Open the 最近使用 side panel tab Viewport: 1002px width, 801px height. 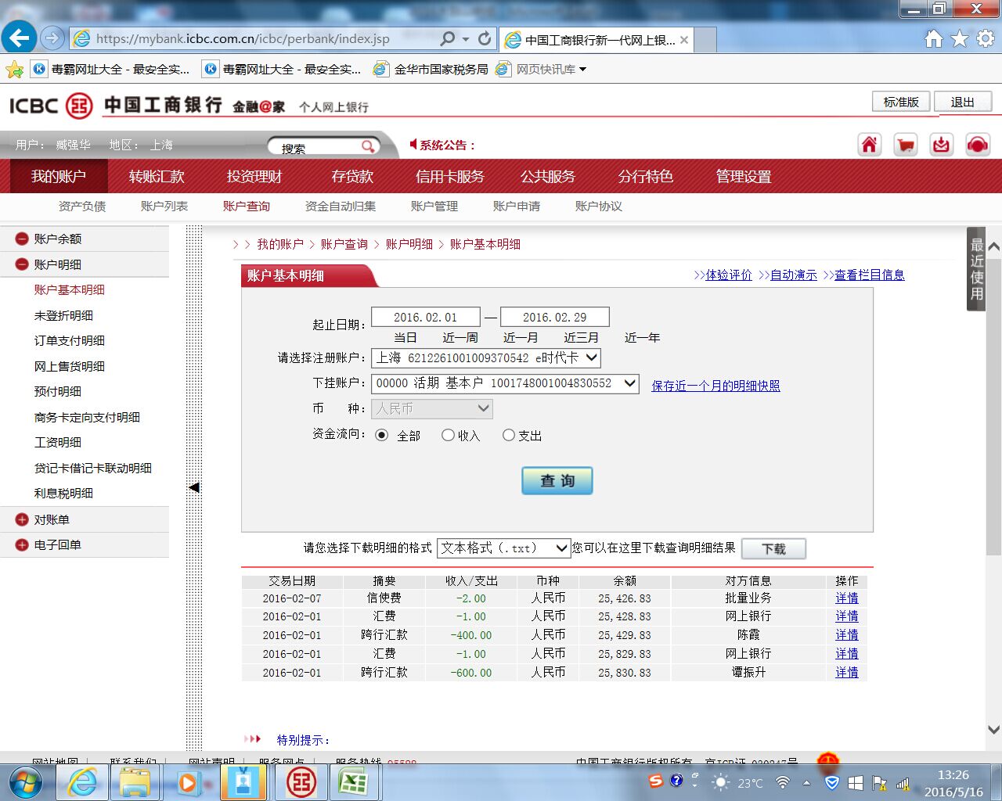click(976, 270)
